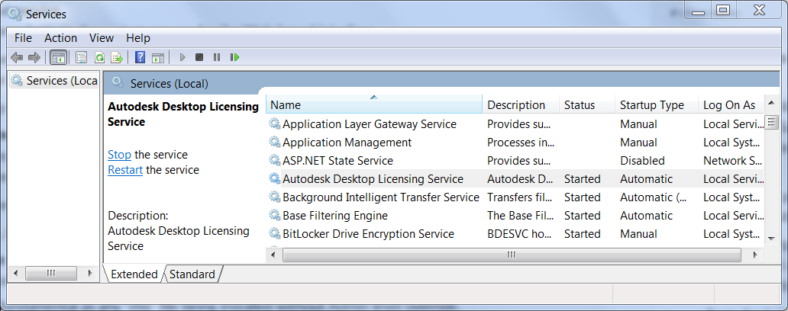788x311 pixels.
Task: Click the Stop the service link
Action: [119, 155]
